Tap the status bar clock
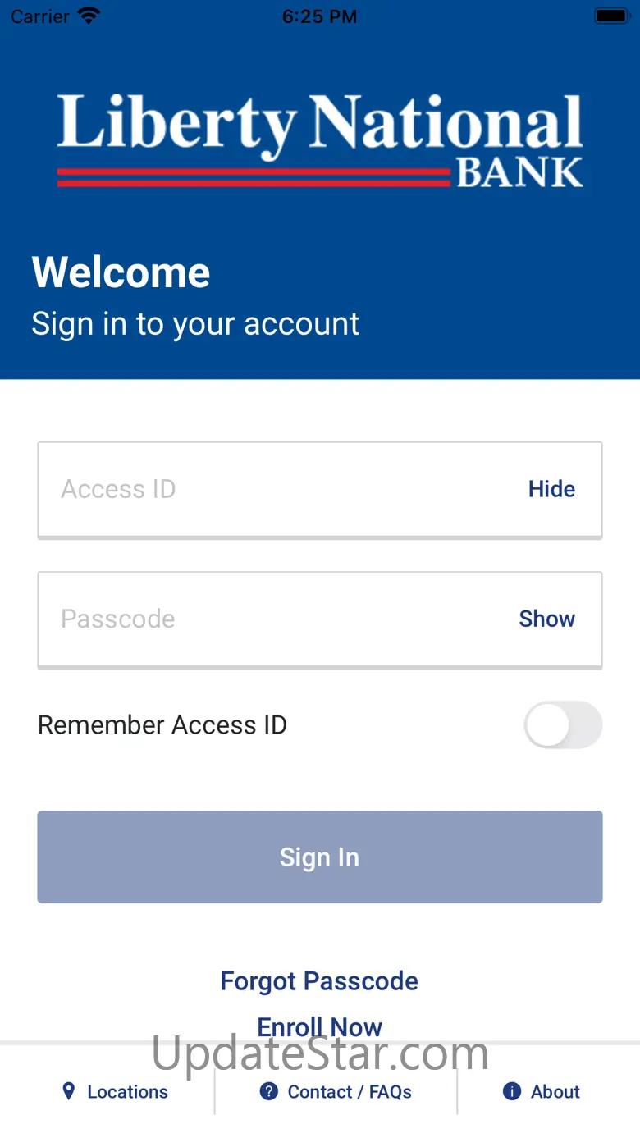Viewport: 640px width, 1138px height. click(x=319, y=16)
